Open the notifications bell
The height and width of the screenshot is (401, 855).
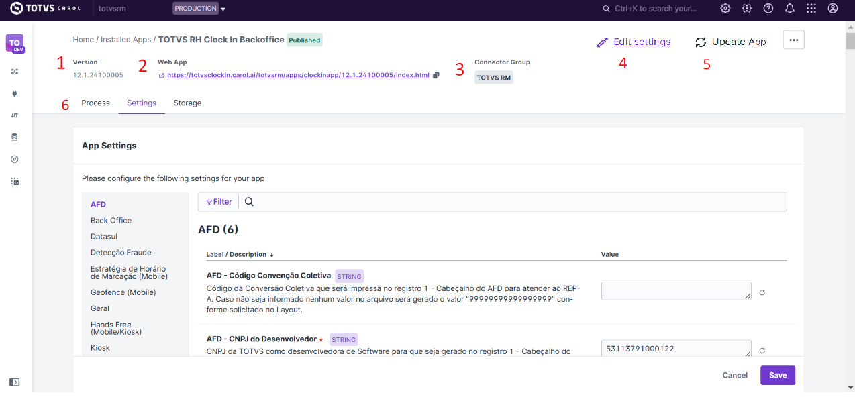[790, 9]
